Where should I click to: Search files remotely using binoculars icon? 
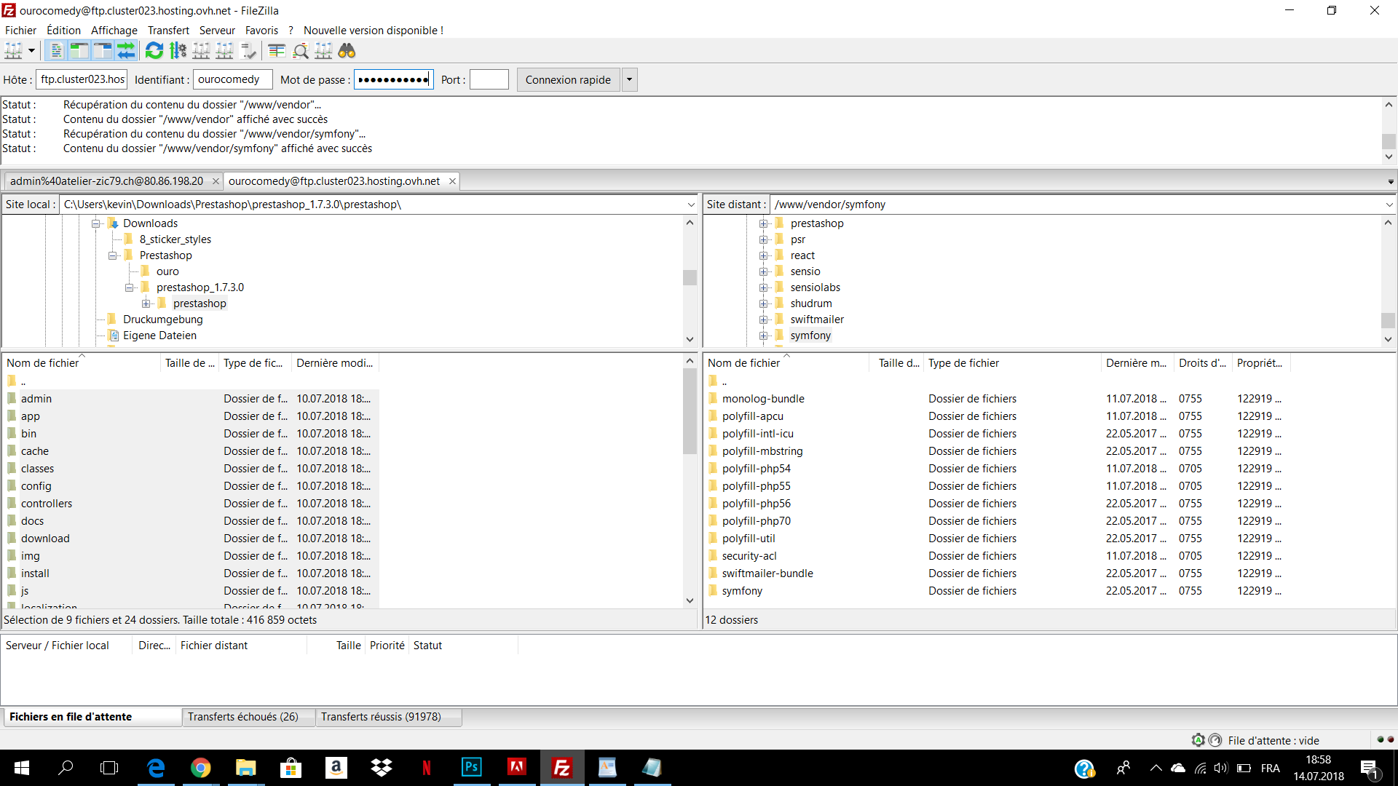(347, 51)
